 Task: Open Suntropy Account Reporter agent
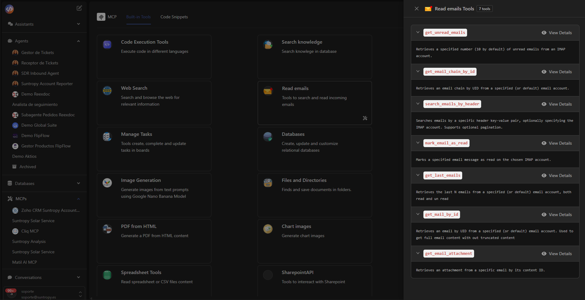47,84
